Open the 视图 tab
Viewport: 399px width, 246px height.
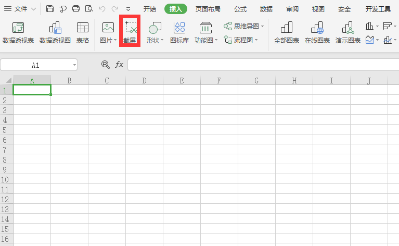318,9
